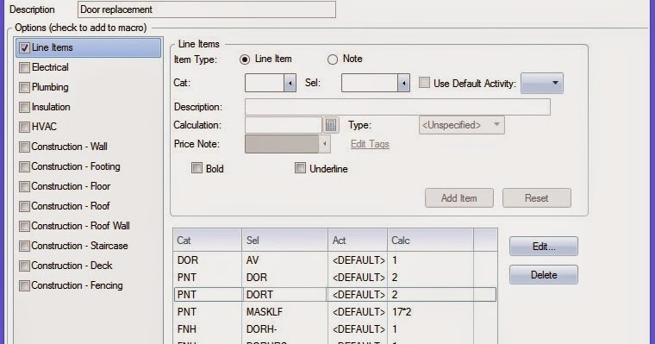Uncheck the Line Items option checkbox

24,47
